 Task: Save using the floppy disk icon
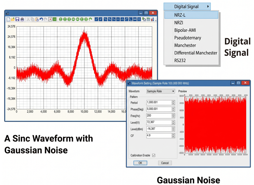pos(17,20)
